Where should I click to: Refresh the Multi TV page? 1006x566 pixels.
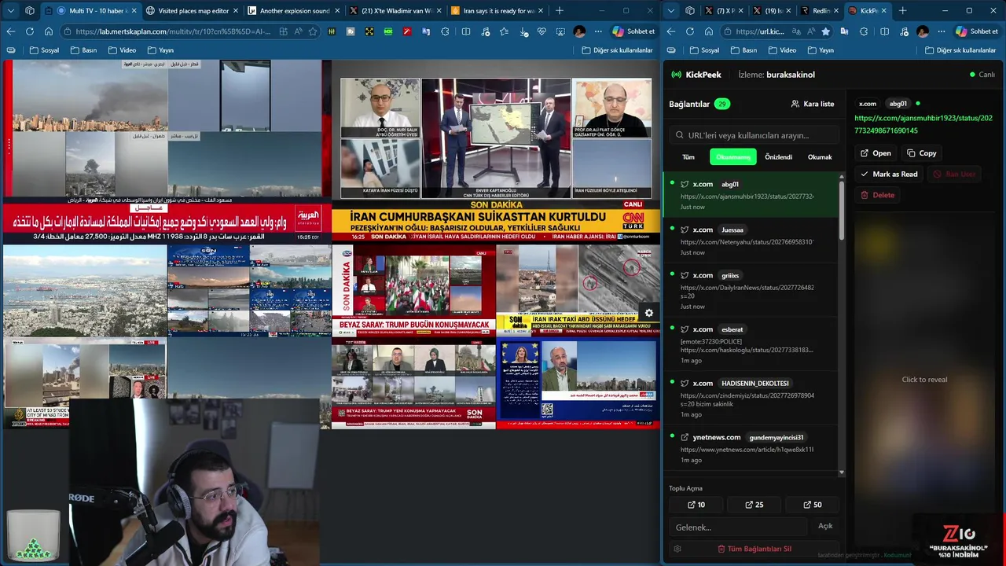click(30, 31)
